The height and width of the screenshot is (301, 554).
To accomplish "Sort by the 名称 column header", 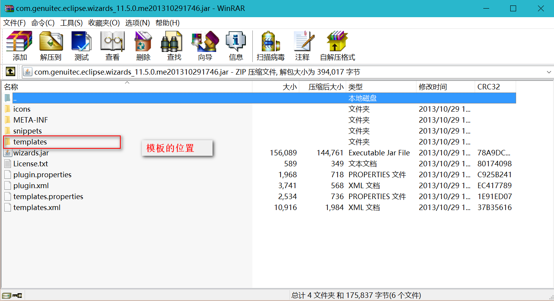I will coord(127,87).
